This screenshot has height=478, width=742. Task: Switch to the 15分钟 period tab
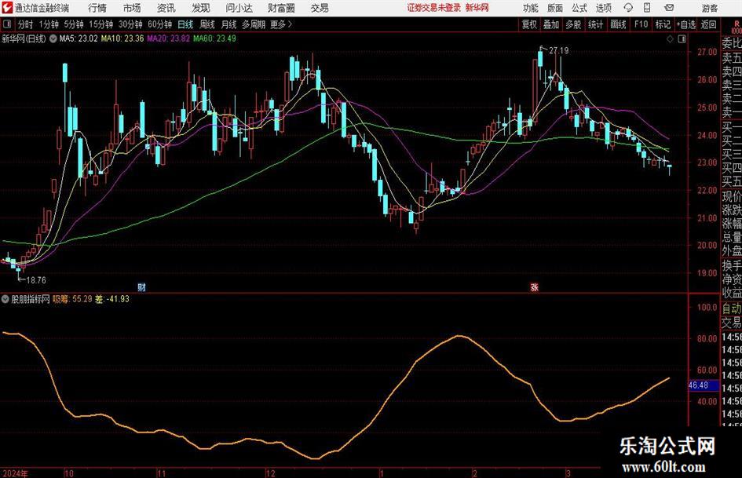click(x=101, y=24)
